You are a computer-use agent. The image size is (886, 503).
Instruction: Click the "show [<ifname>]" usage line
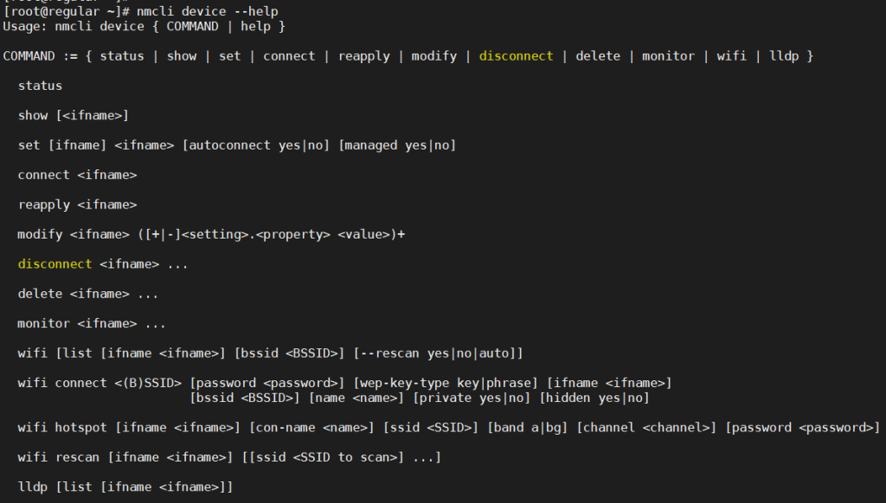74,116
